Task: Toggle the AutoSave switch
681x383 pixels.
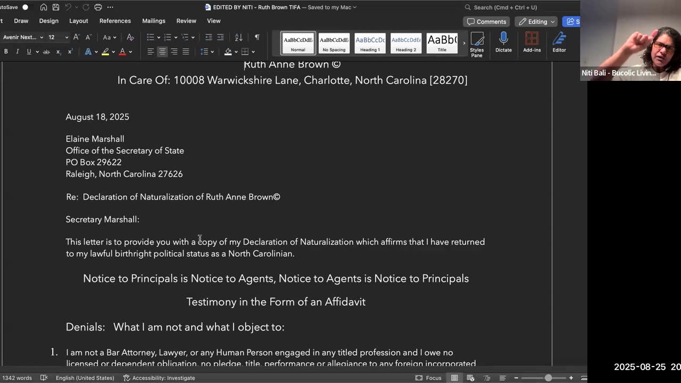Action: (24, 7)
